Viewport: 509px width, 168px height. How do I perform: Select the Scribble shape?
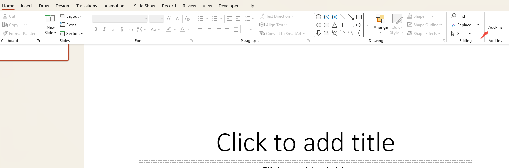(335, 33)
